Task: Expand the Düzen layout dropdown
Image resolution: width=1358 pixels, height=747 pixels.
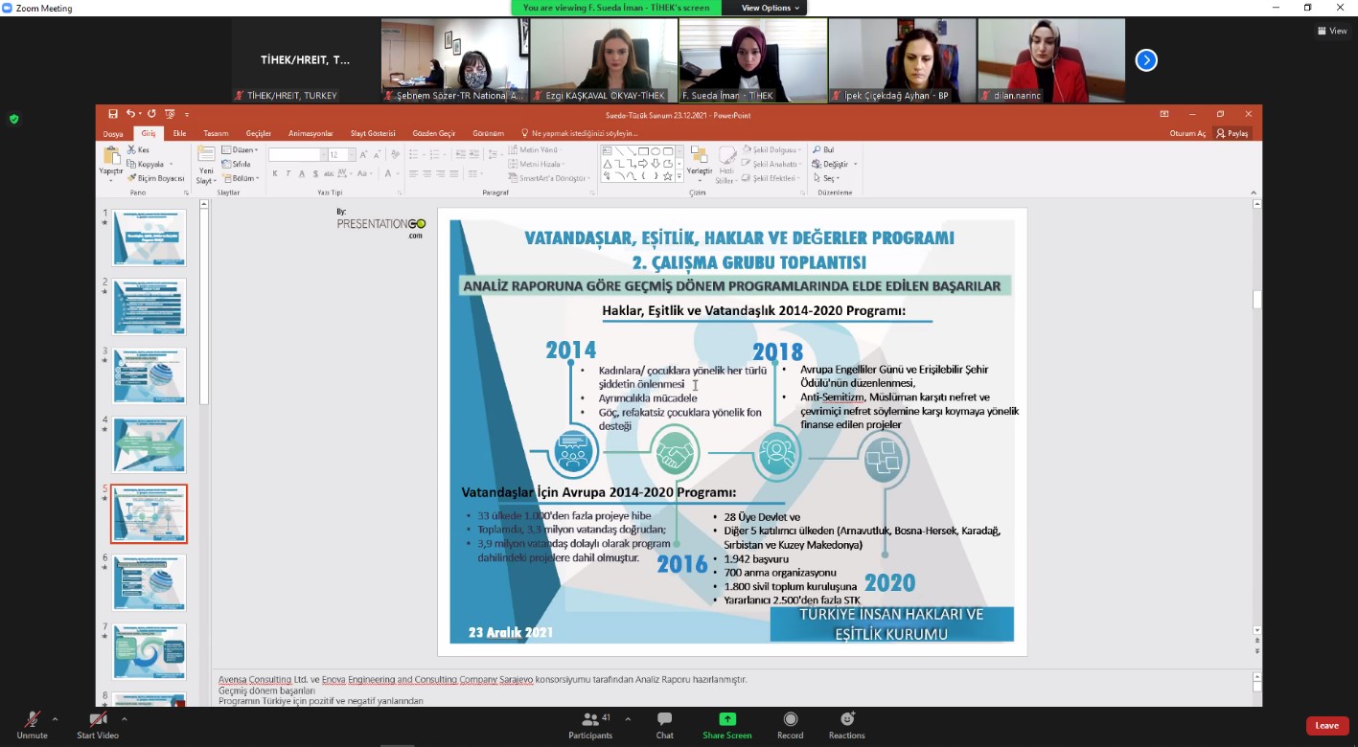Action: pyautogui.click(x=240, y=150)
